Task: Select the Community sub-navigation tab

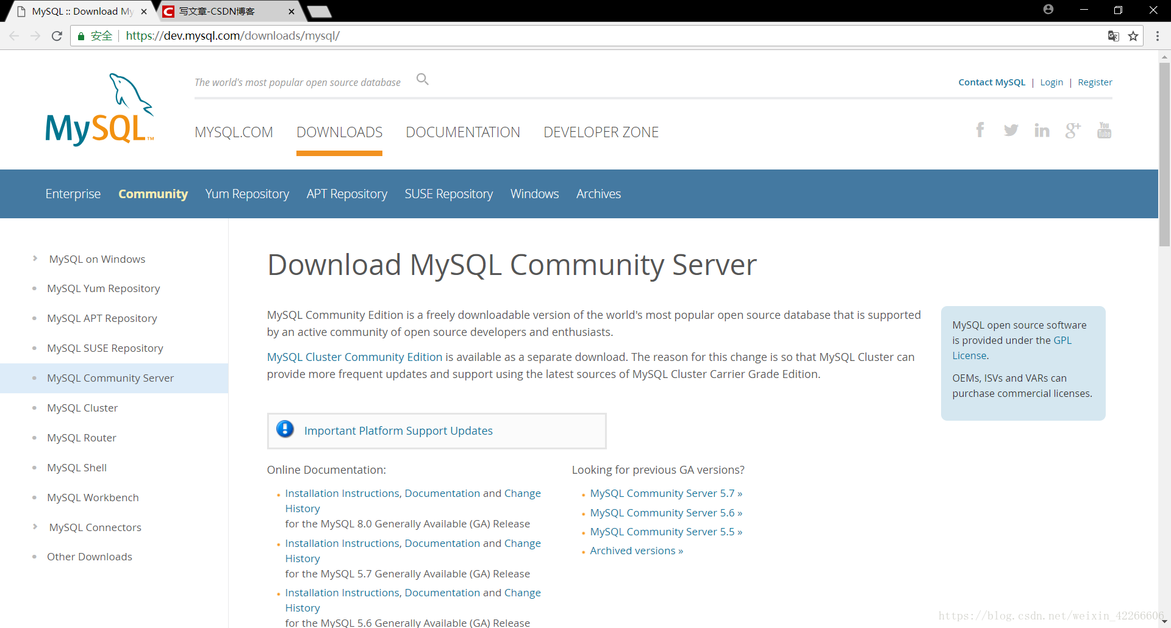Action: pos(153,194)
